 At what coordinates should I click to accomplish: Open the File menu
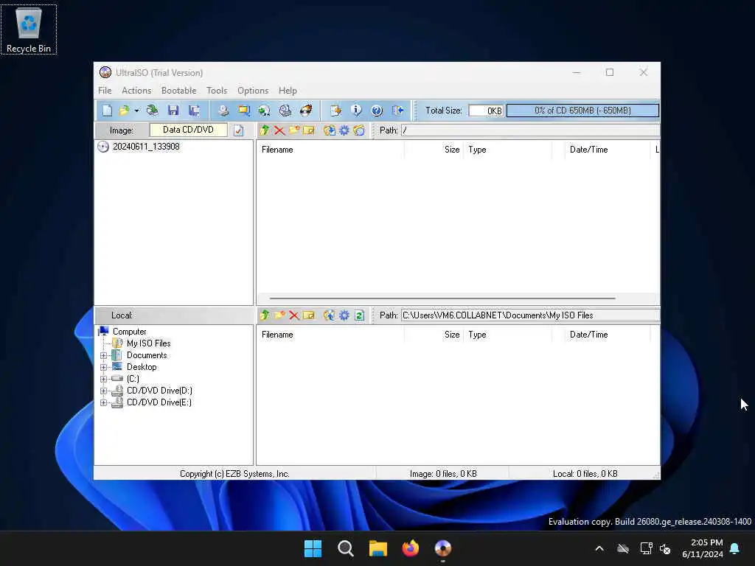tap(105, 91)
